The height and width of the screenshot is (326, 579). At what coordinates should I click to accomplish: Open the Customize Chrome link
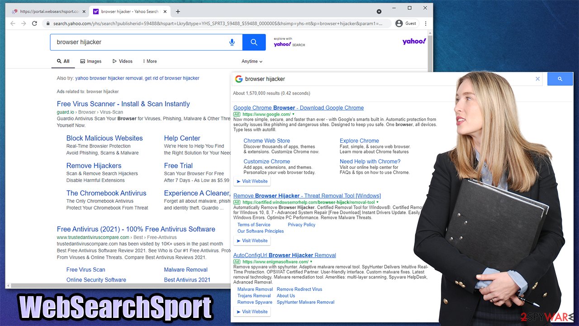coord(267,162)
